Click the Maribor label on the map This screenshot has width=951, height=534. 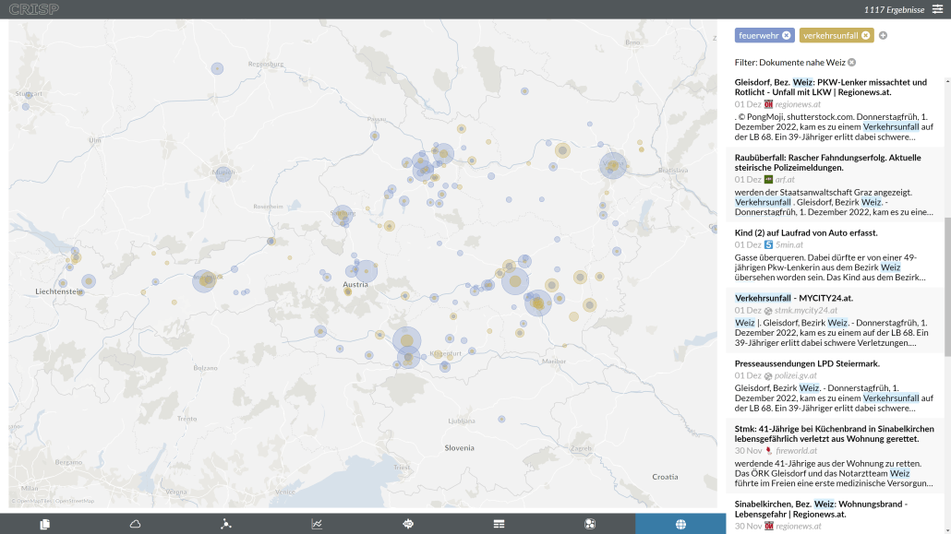click(x=554, y=362)
